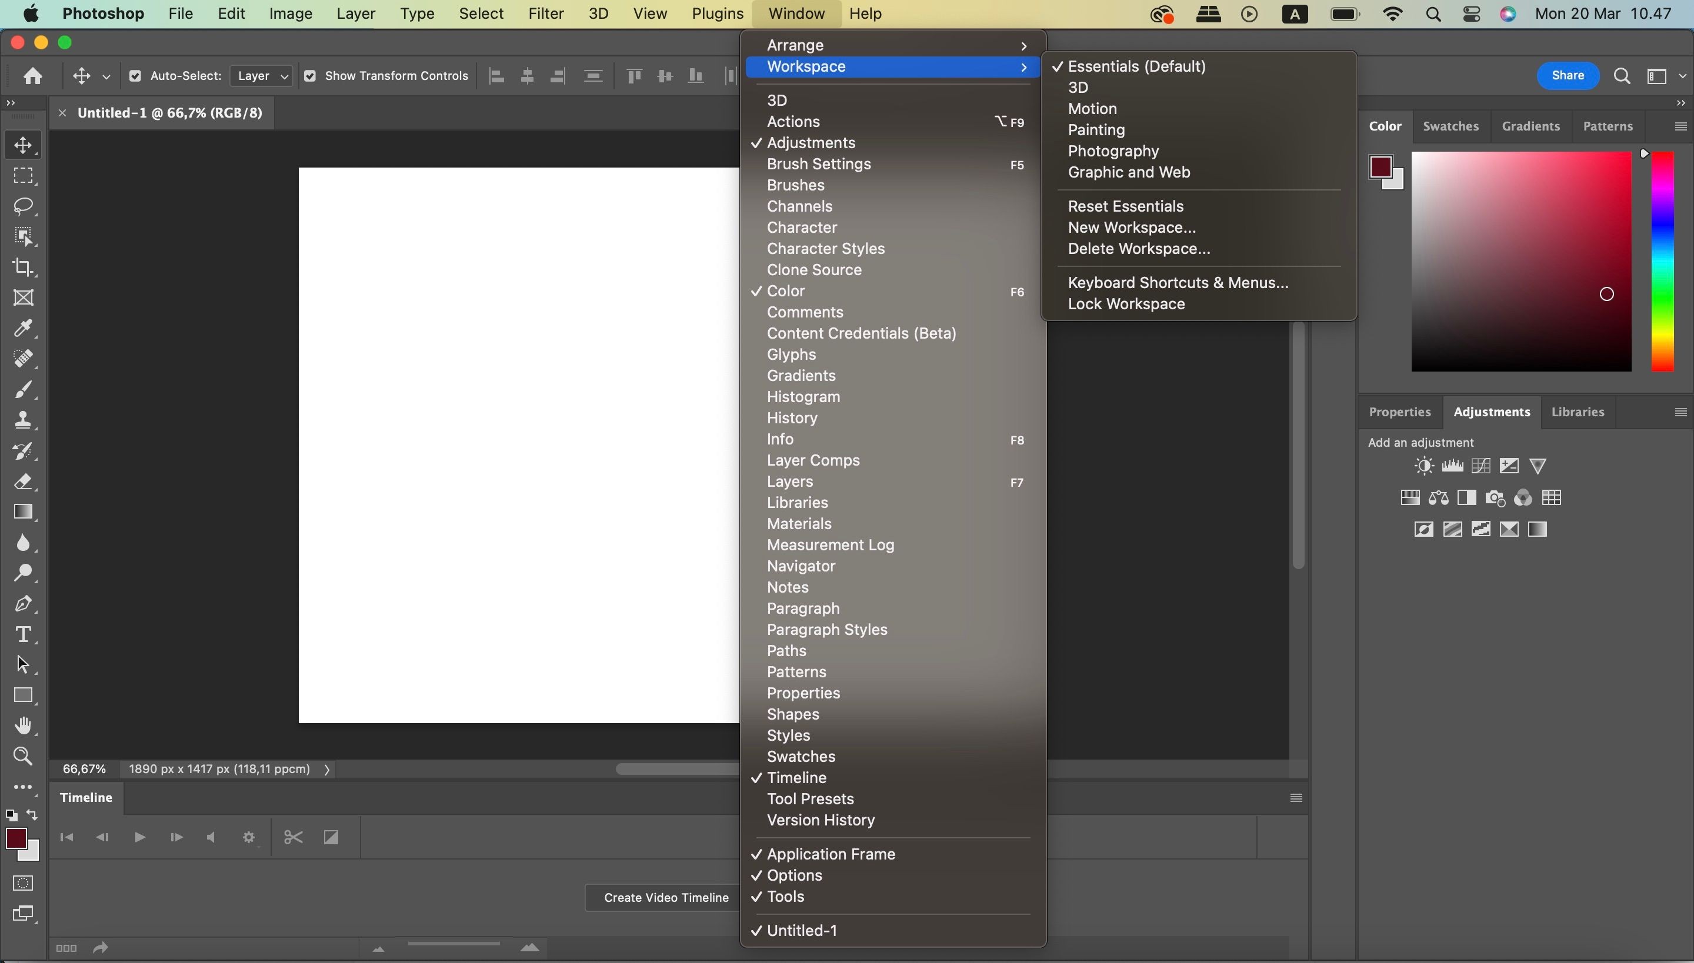Select the Move tool in toolbar
Image resolution: width=1694 pixels, height=963 pixels.
[x=24, y=145]
